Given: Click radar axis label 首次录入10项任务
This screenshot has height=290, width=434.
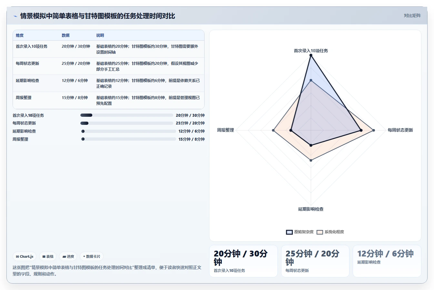Looking at the screenshot, I should 311,51.
